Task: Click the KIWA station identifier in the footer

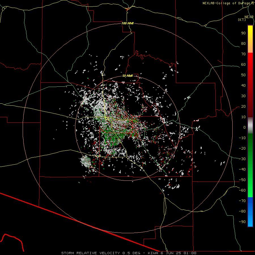Action: [x=153, y=253]
